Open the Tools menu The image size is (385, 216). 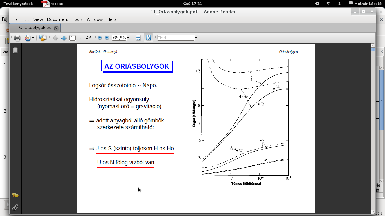[77, 19]
